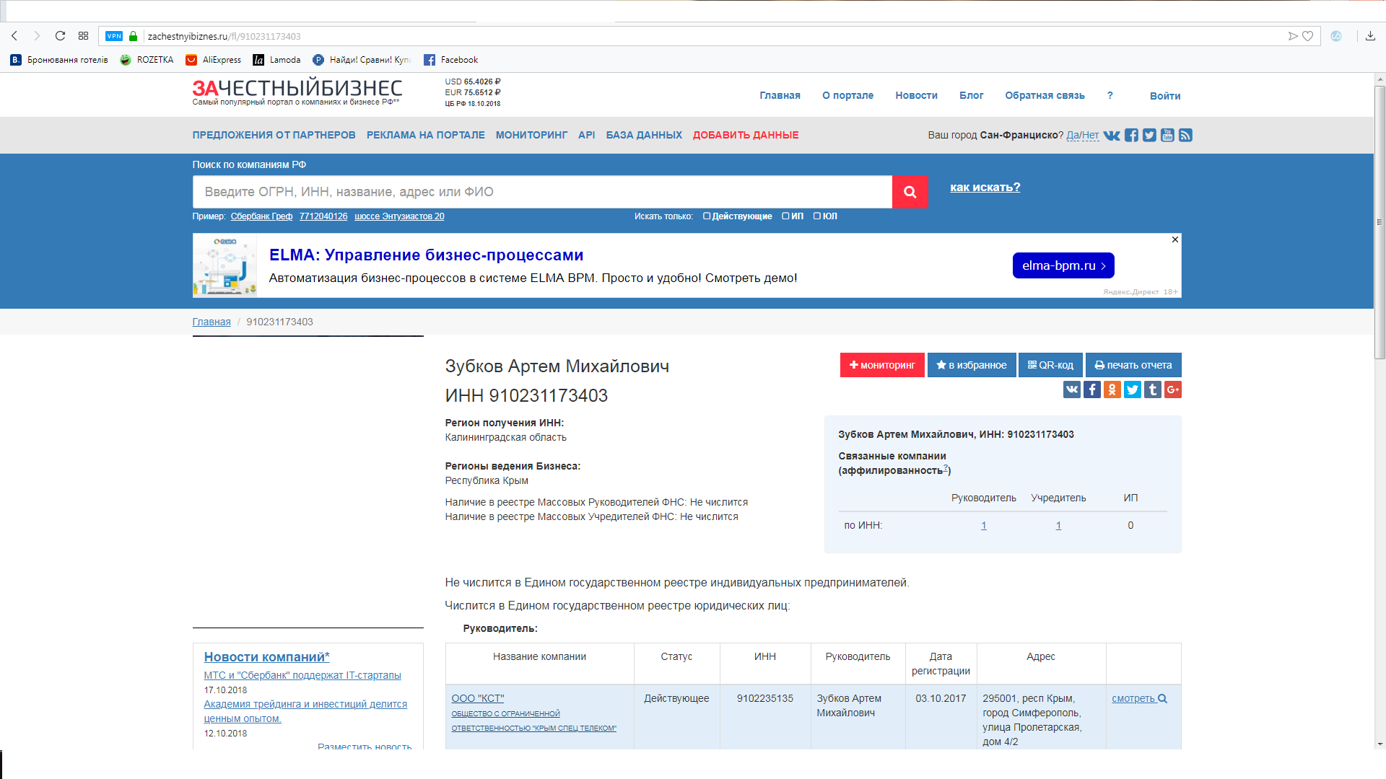Open Блог menu item
The height and width of the screenshot is (779, 1386).
pos(971,95)
